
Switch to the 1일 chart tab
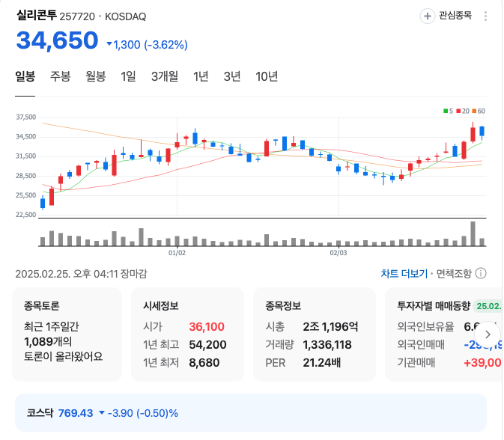click(128, 76)
